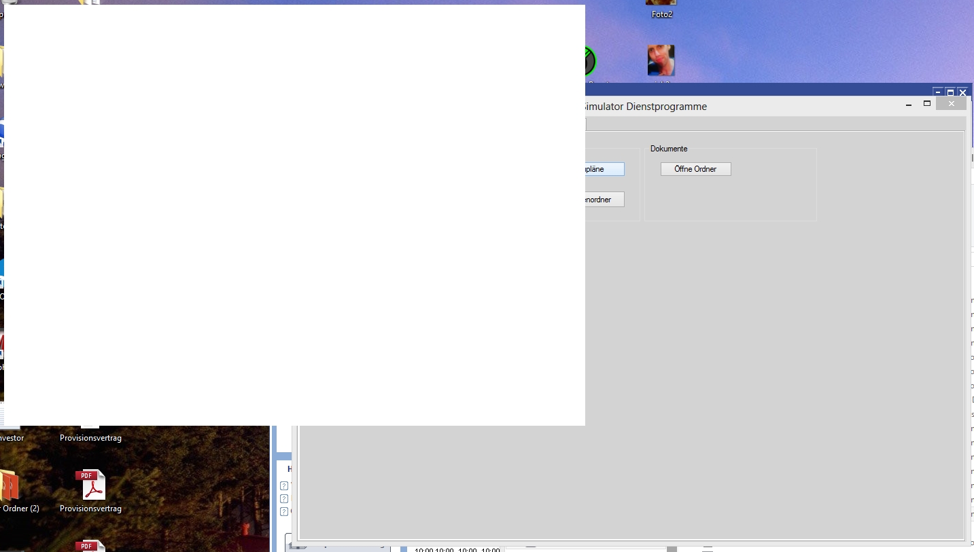
Task: Close the blue-titled window behind Simulator Dienstprogramme
Action: tap(962, 92)
